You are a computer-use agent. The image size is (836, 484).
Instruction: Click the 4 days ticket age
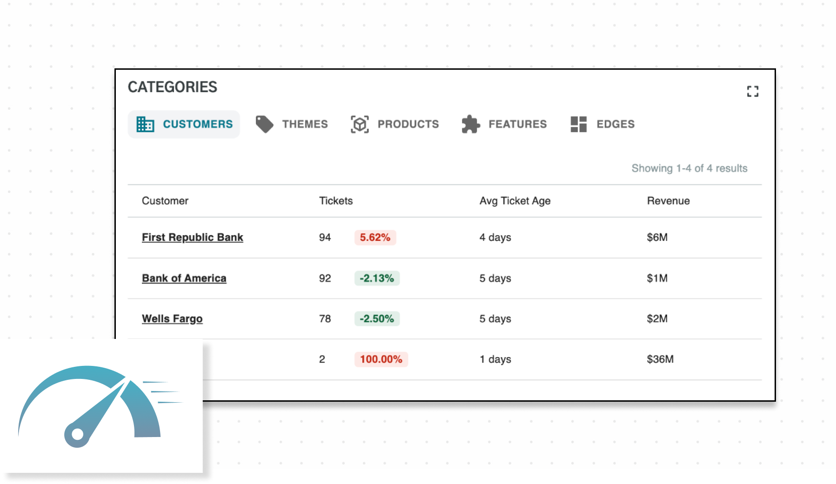click(x=495, y=238)
